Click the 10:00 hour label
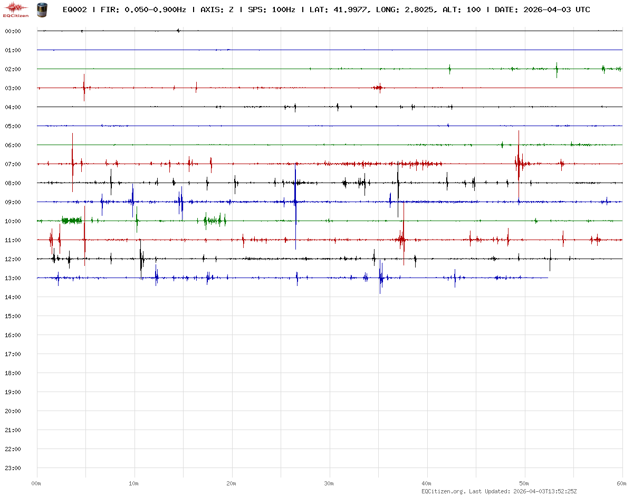The image size is (633, 496). 13,221
